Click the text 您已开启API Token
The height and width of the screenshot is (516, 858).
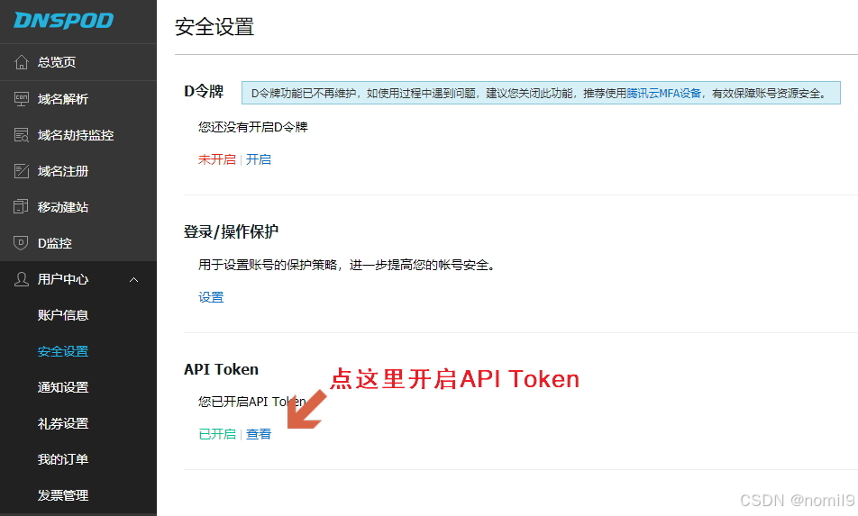[252, 402]
